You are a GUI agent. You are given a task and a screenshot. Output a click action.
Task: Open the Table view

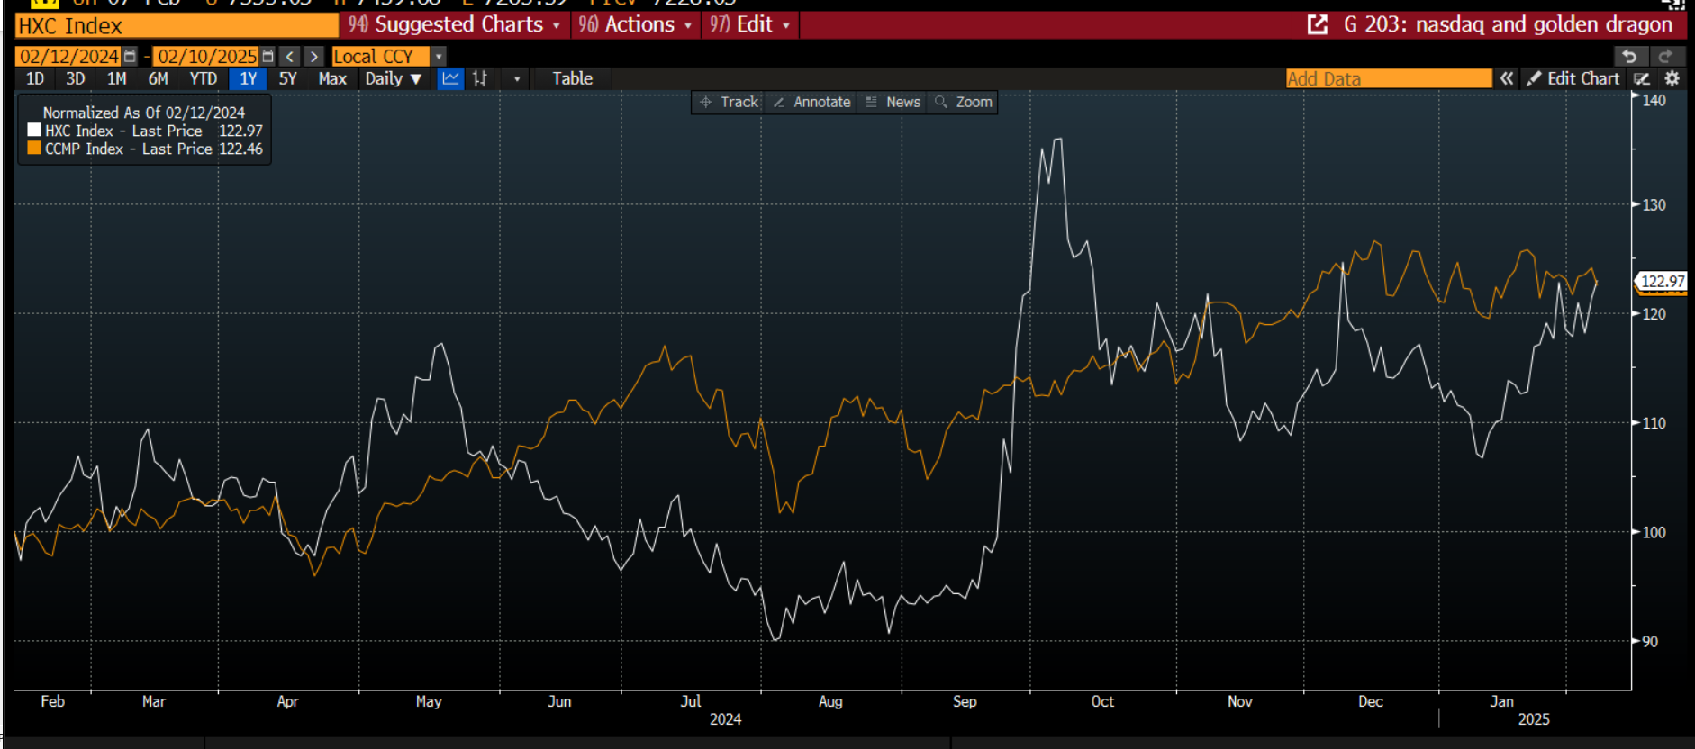(x=572, y=79)
